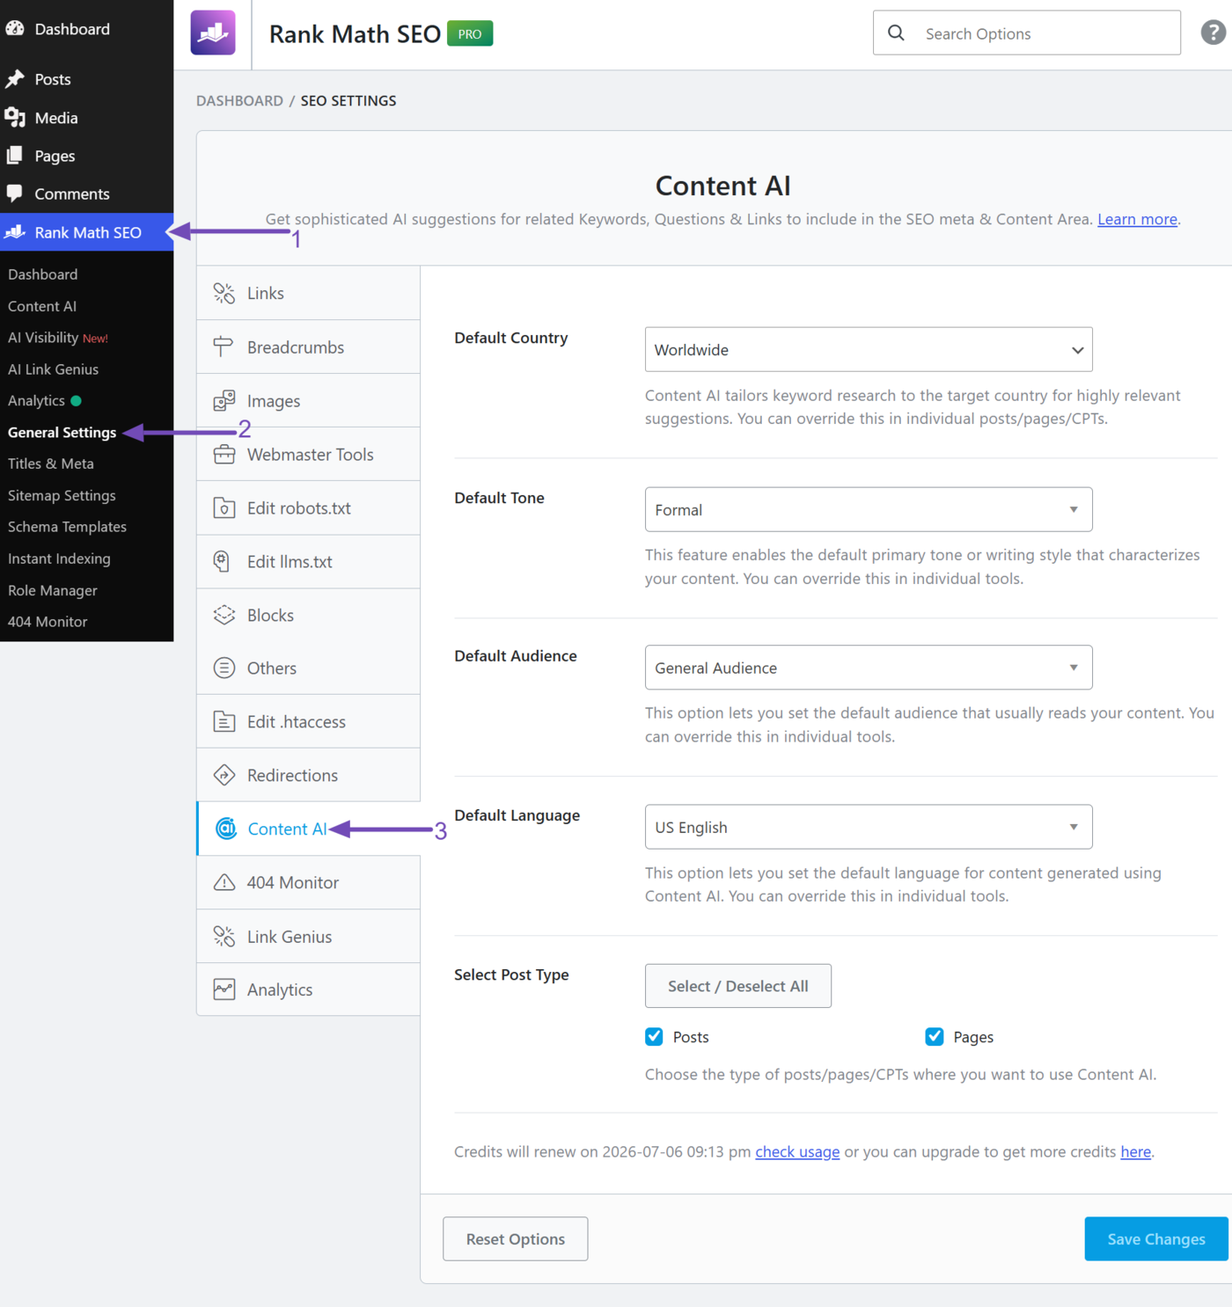Click the Comments menu label

pyautogui.click(x=72, y=193)
